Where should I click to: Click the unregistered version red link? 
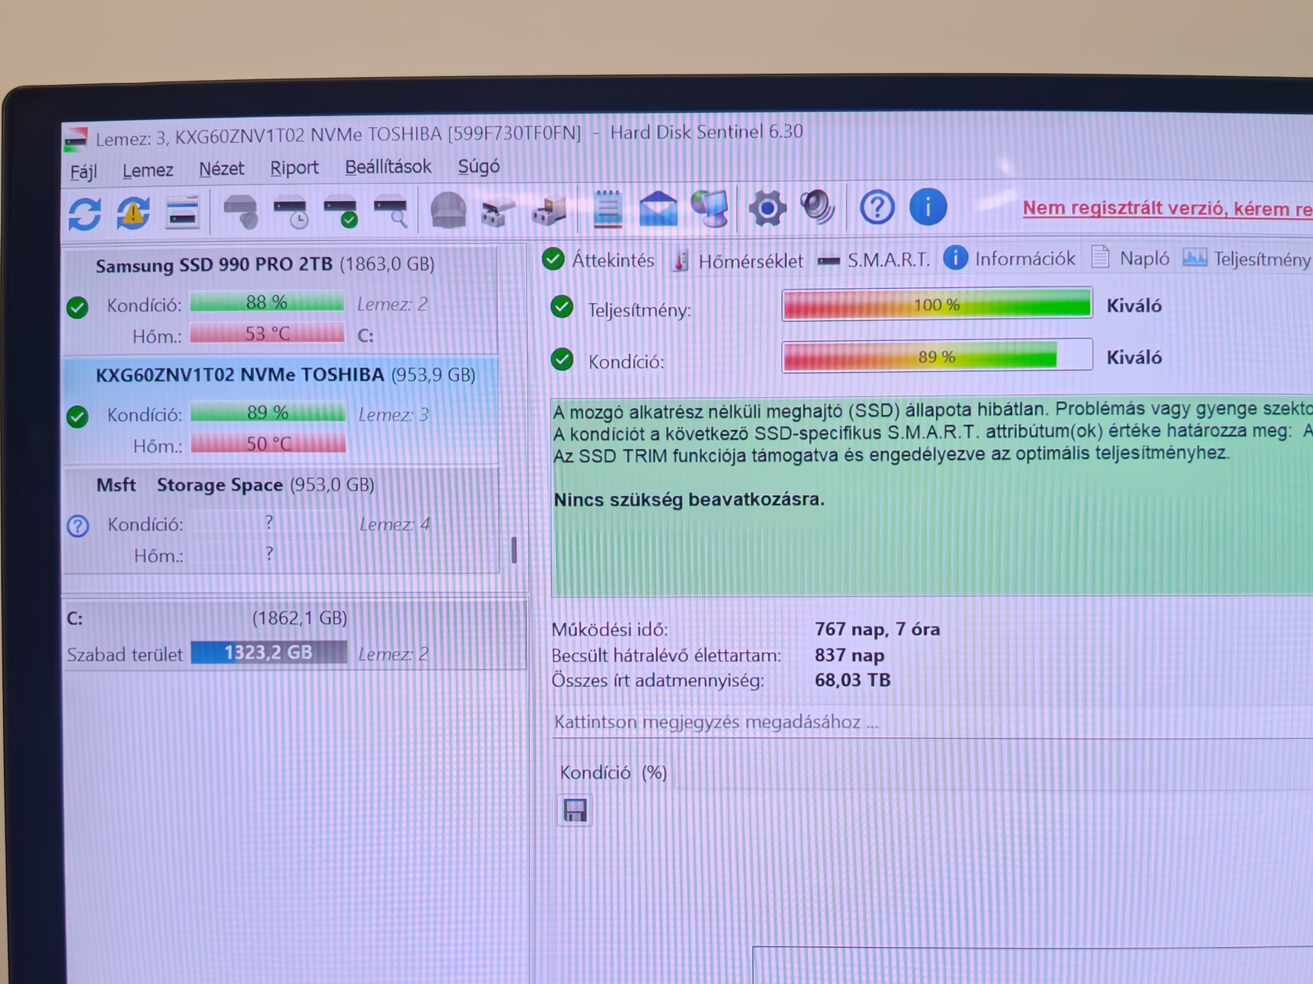pos(1167,208)
